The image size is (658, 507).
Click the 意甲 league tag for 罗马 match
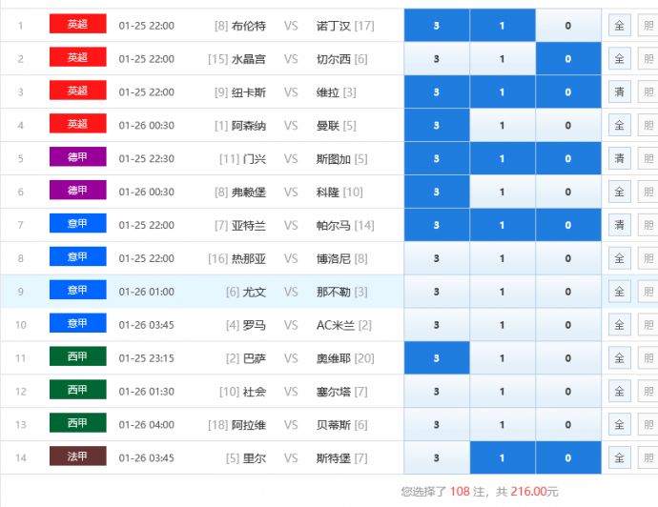point(77,324)
